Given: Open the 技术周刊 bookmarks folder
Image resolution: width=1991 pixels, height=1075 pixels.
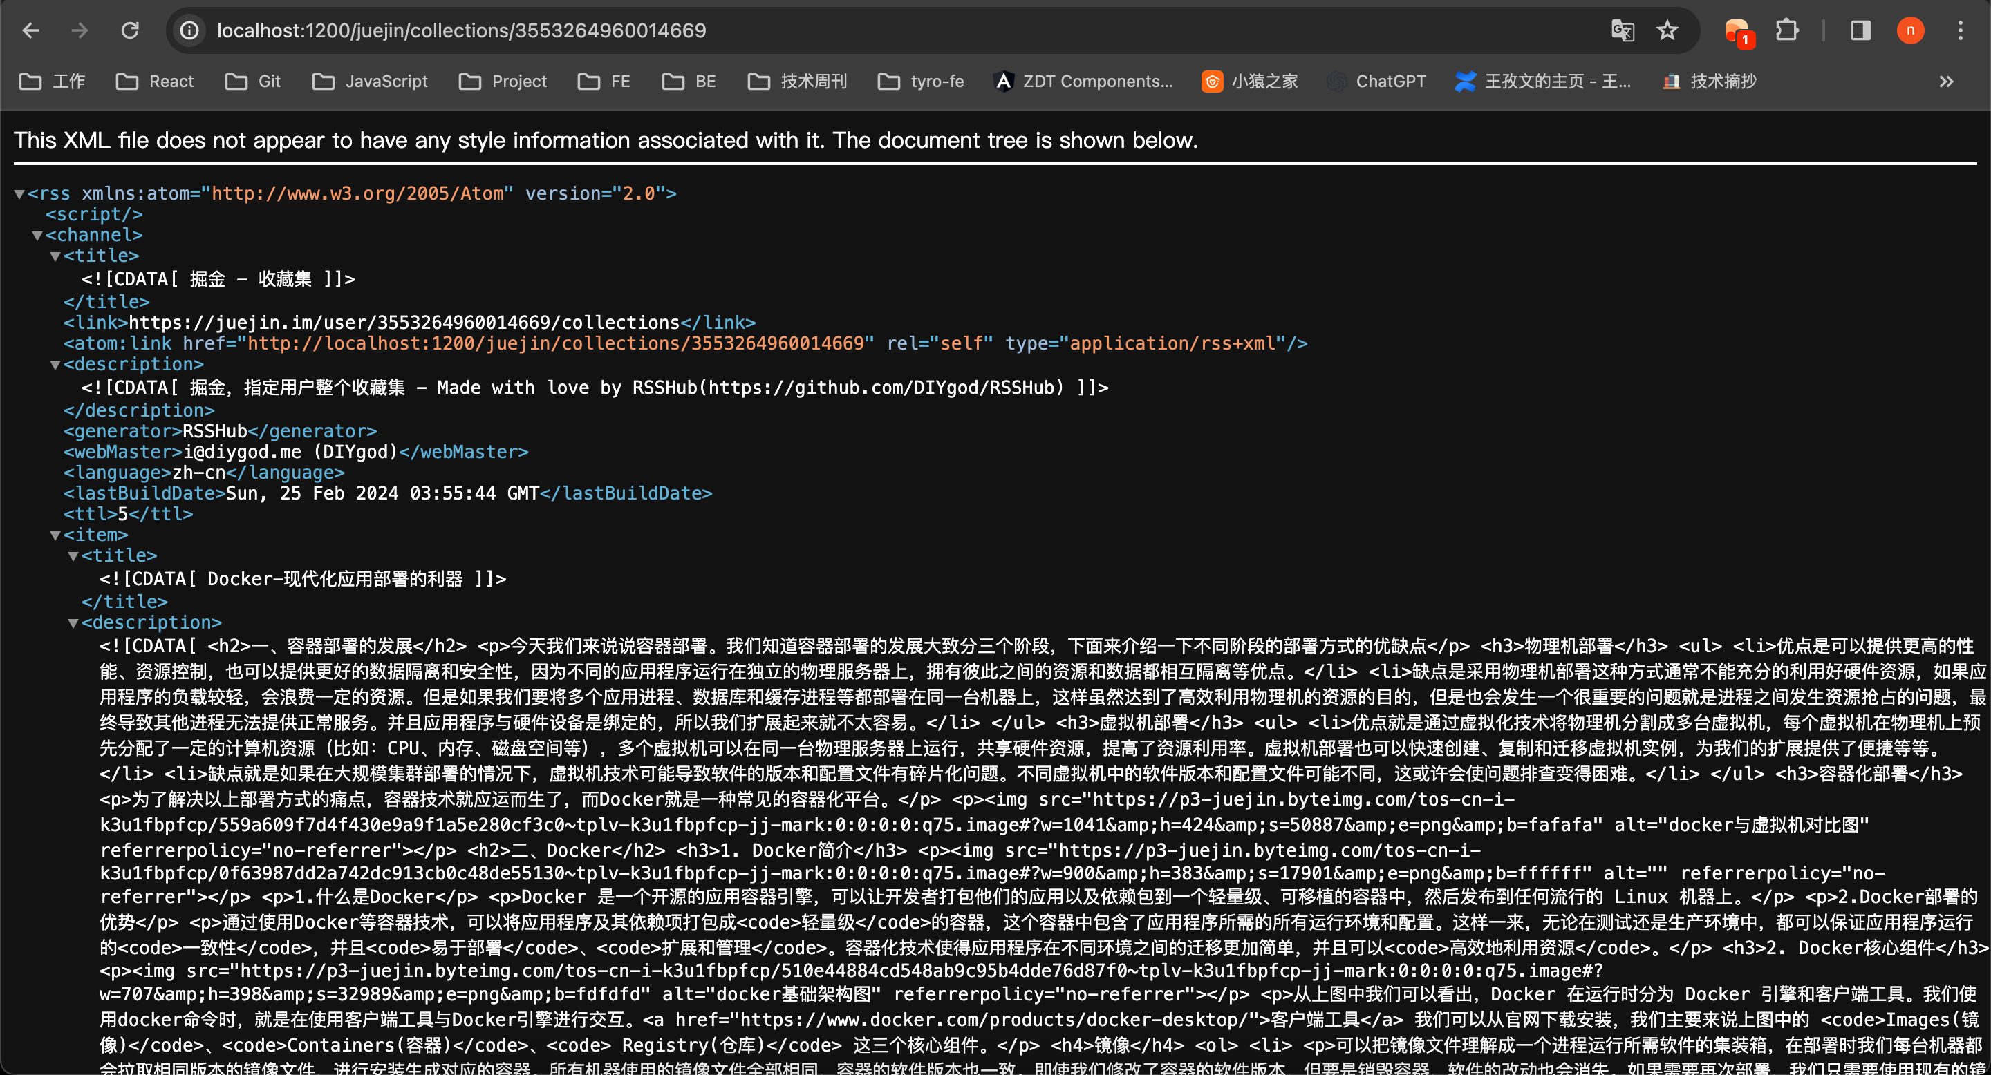Looking at the screenshot, I should pos(798,82).
